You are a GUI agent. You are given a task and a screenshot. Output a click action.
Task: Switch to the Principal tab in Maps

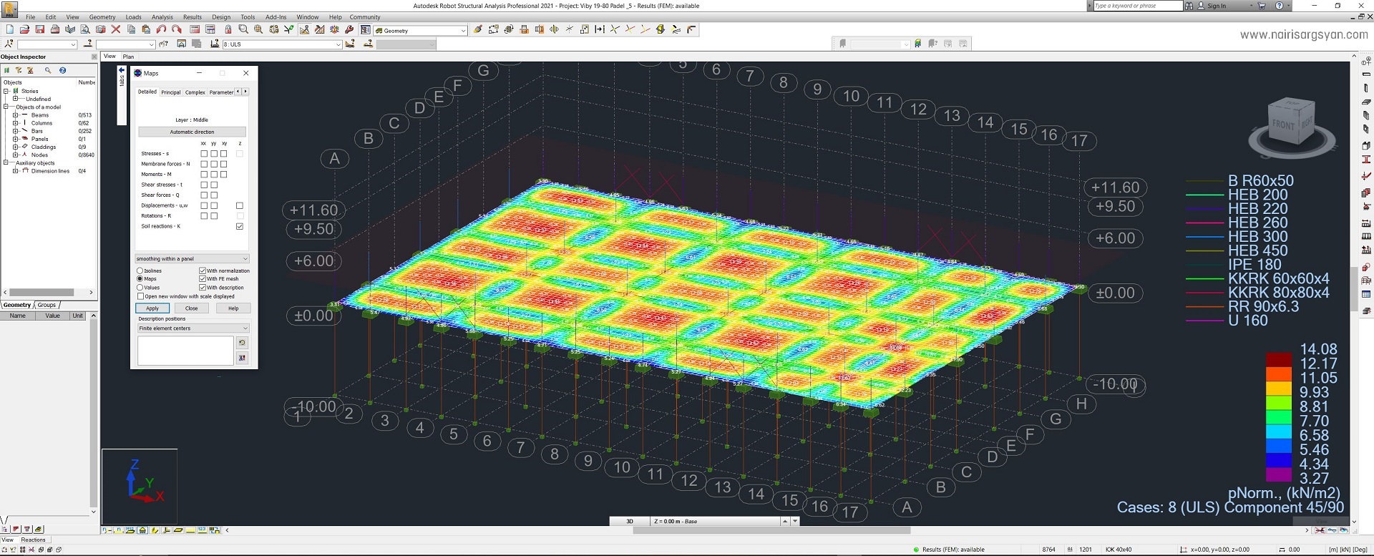coord(171,92)
